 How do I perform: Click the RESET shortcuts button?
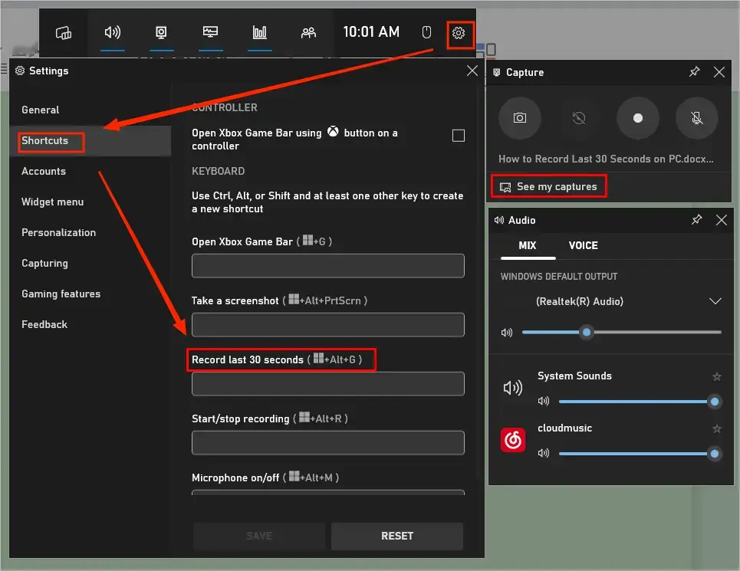pyautogui.click(x=397, y=536)
